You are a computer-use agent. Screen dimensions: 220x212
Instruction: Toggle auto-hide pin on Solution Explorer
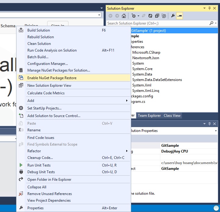coord(209,8)
